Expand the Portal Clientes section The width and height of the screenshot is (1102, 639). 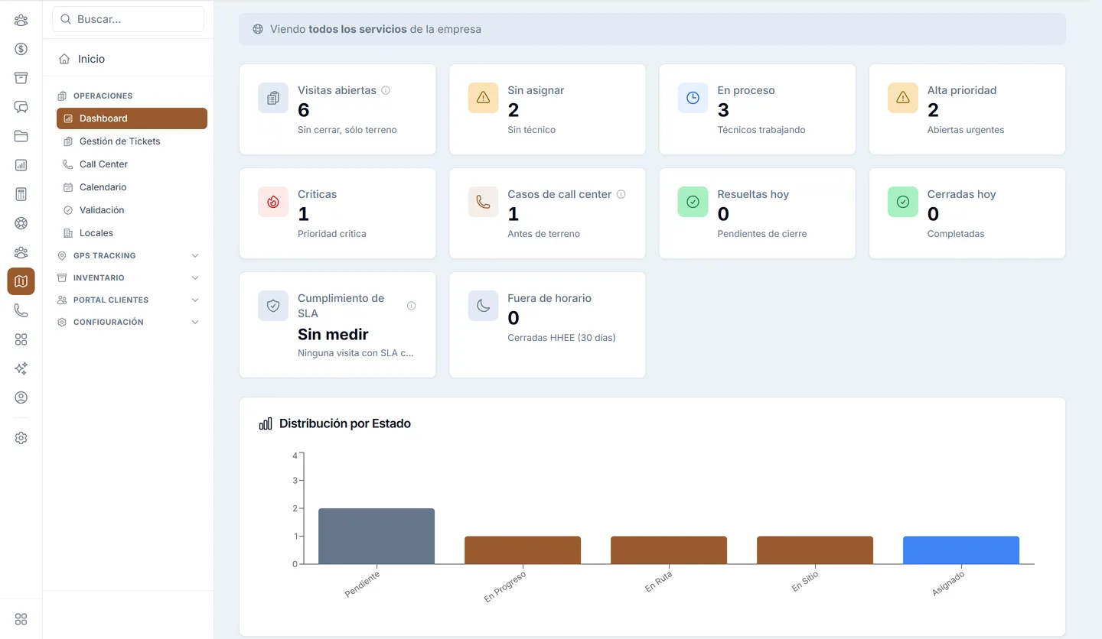[129, 300]
